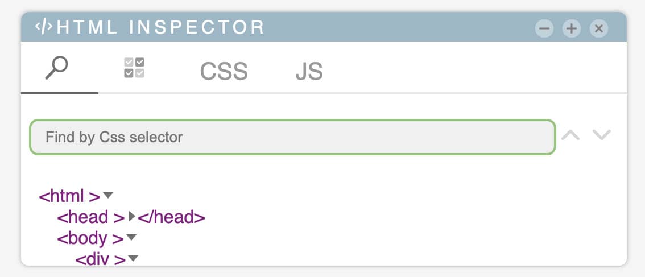The height and width of the screenshot is (277, 645).
Task: Close the HTML Inspector panel
Action: pyautogui.click(x=599, y=29)
